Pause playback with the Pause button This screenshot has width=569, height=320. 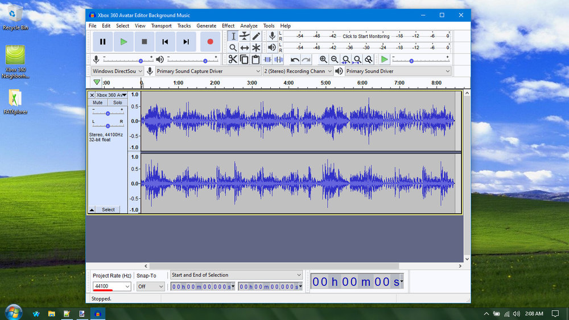point(102,42)
